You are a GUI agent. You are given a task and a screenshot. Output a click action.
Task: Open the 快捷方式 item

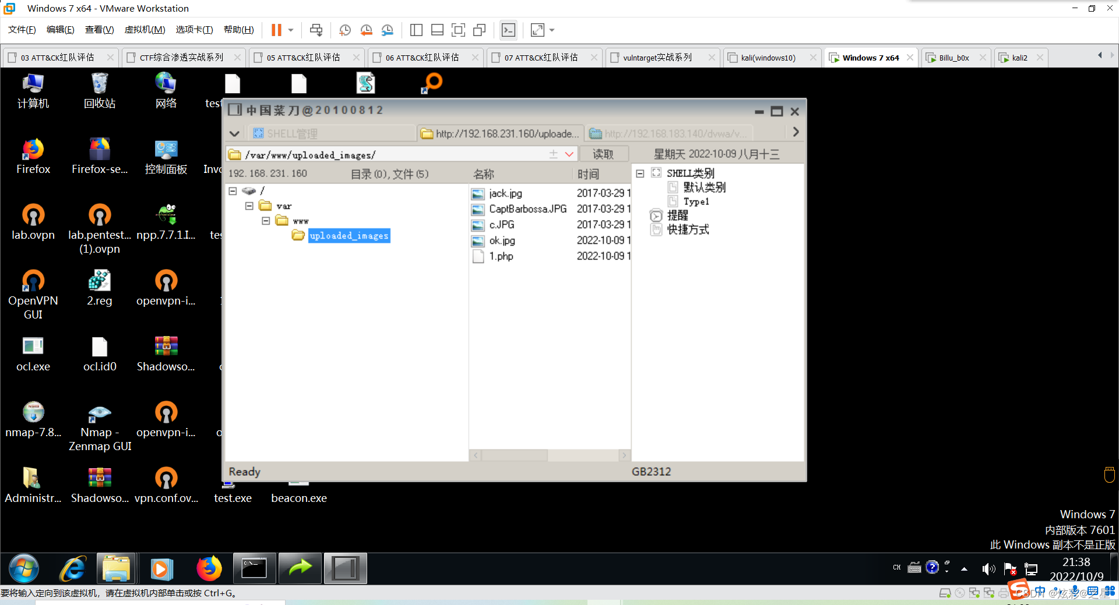pyautogui.click(x=688, y=229)
